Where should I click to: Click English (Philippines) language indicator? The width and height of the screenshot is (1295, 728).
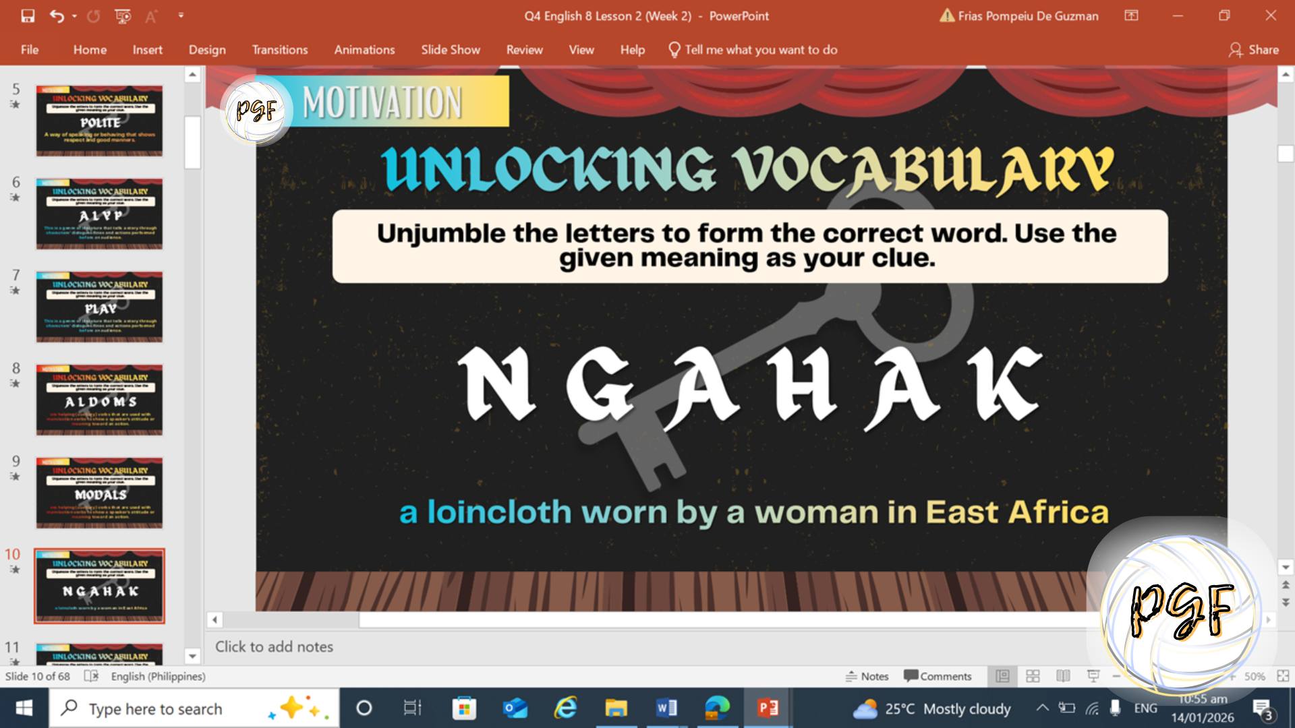[158, 676]
